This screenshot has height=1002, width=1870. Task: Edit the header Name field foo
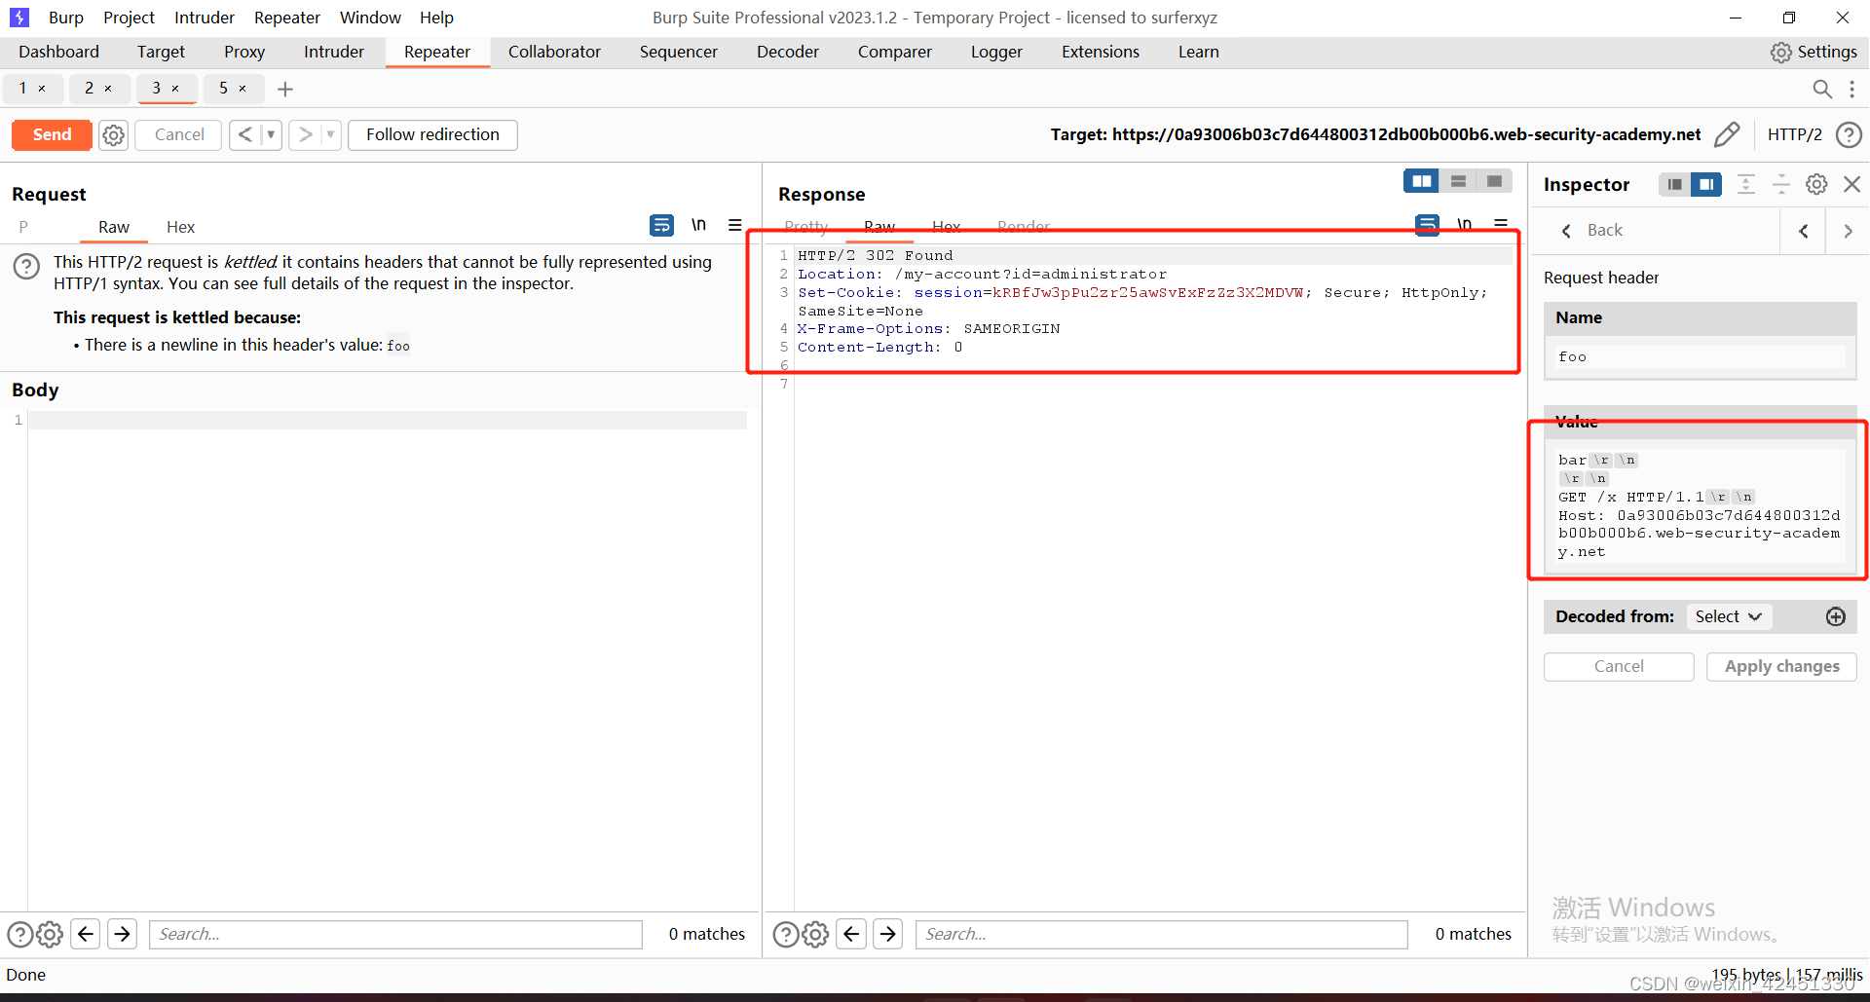pyautogui.click(x=1700, y=357)
